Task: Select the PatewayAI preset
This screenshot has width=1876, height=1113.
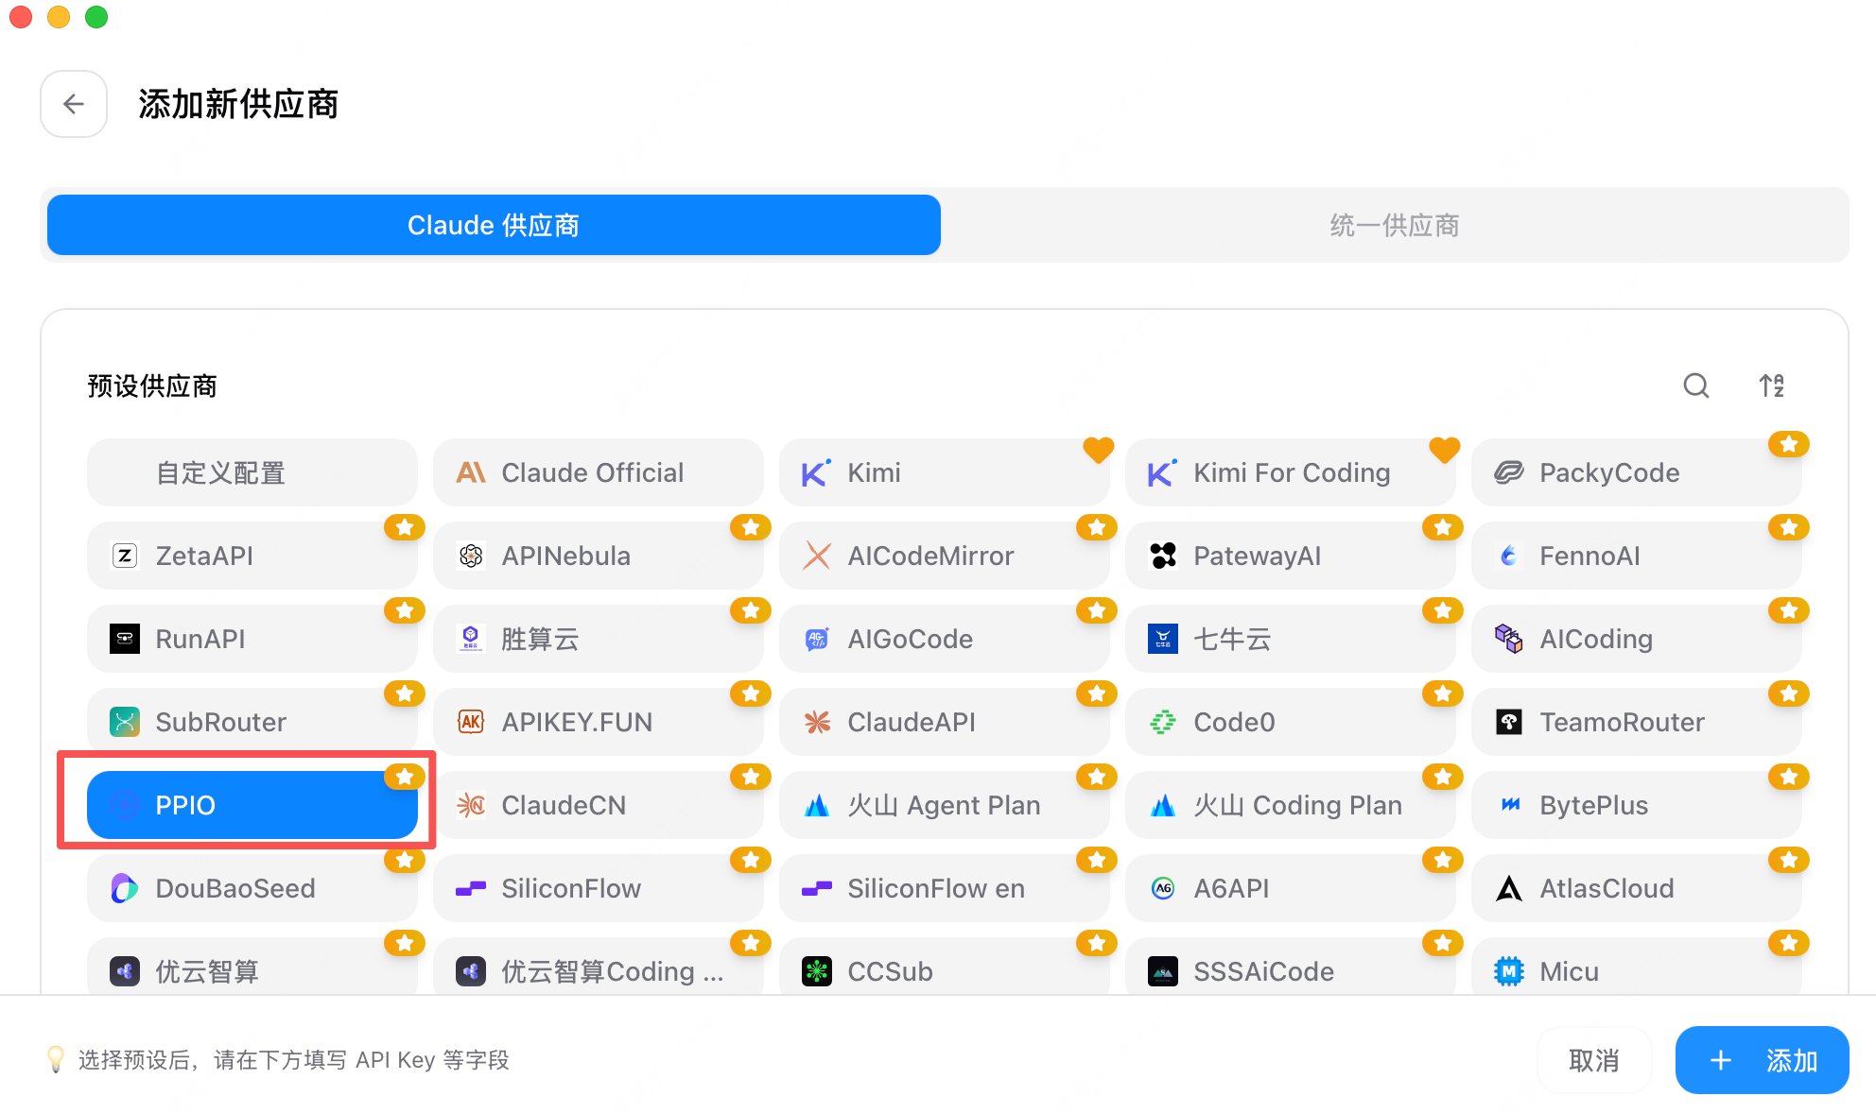Action: click(1291, 556)
